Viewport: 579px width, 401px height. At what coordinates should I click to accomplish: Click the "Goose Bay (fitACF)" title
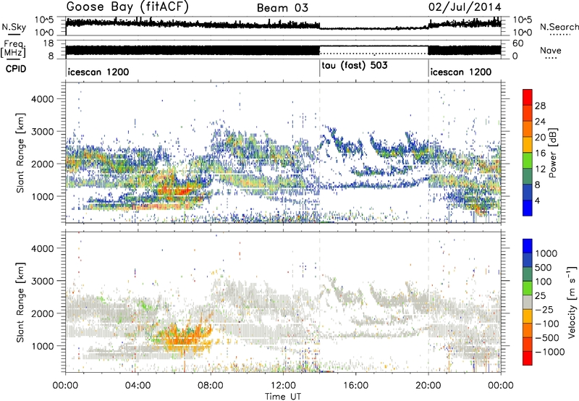coord(127,7)
